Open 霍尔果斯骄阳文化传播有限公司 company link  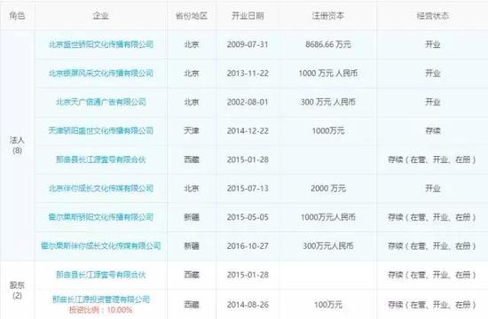(101, 217)
